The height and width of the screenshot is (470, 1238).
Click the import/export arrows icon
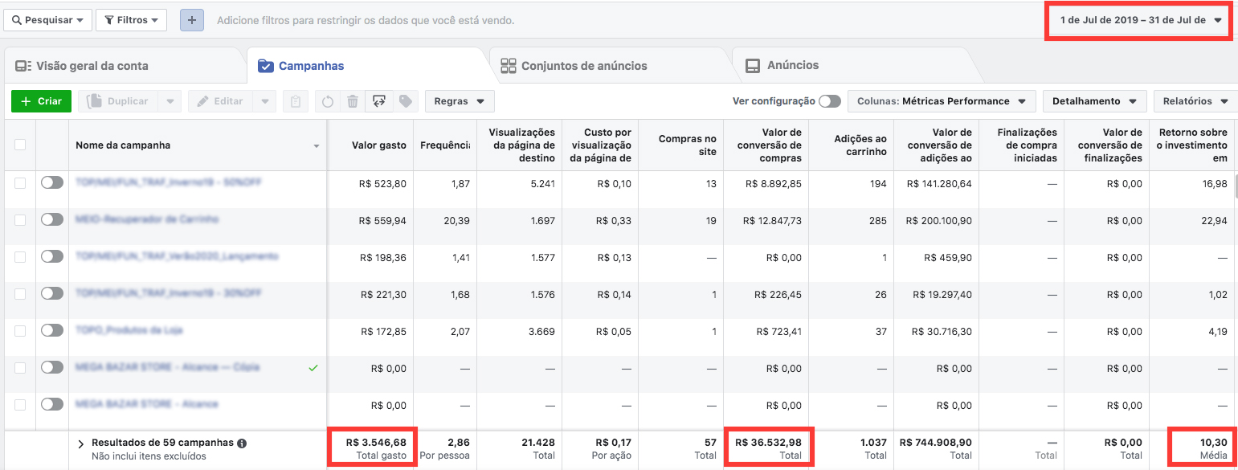(379, 102)
